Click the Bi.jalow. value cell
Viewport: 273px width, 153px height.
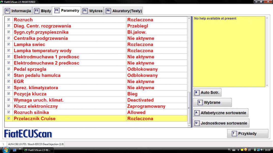[x=157, y=32]
